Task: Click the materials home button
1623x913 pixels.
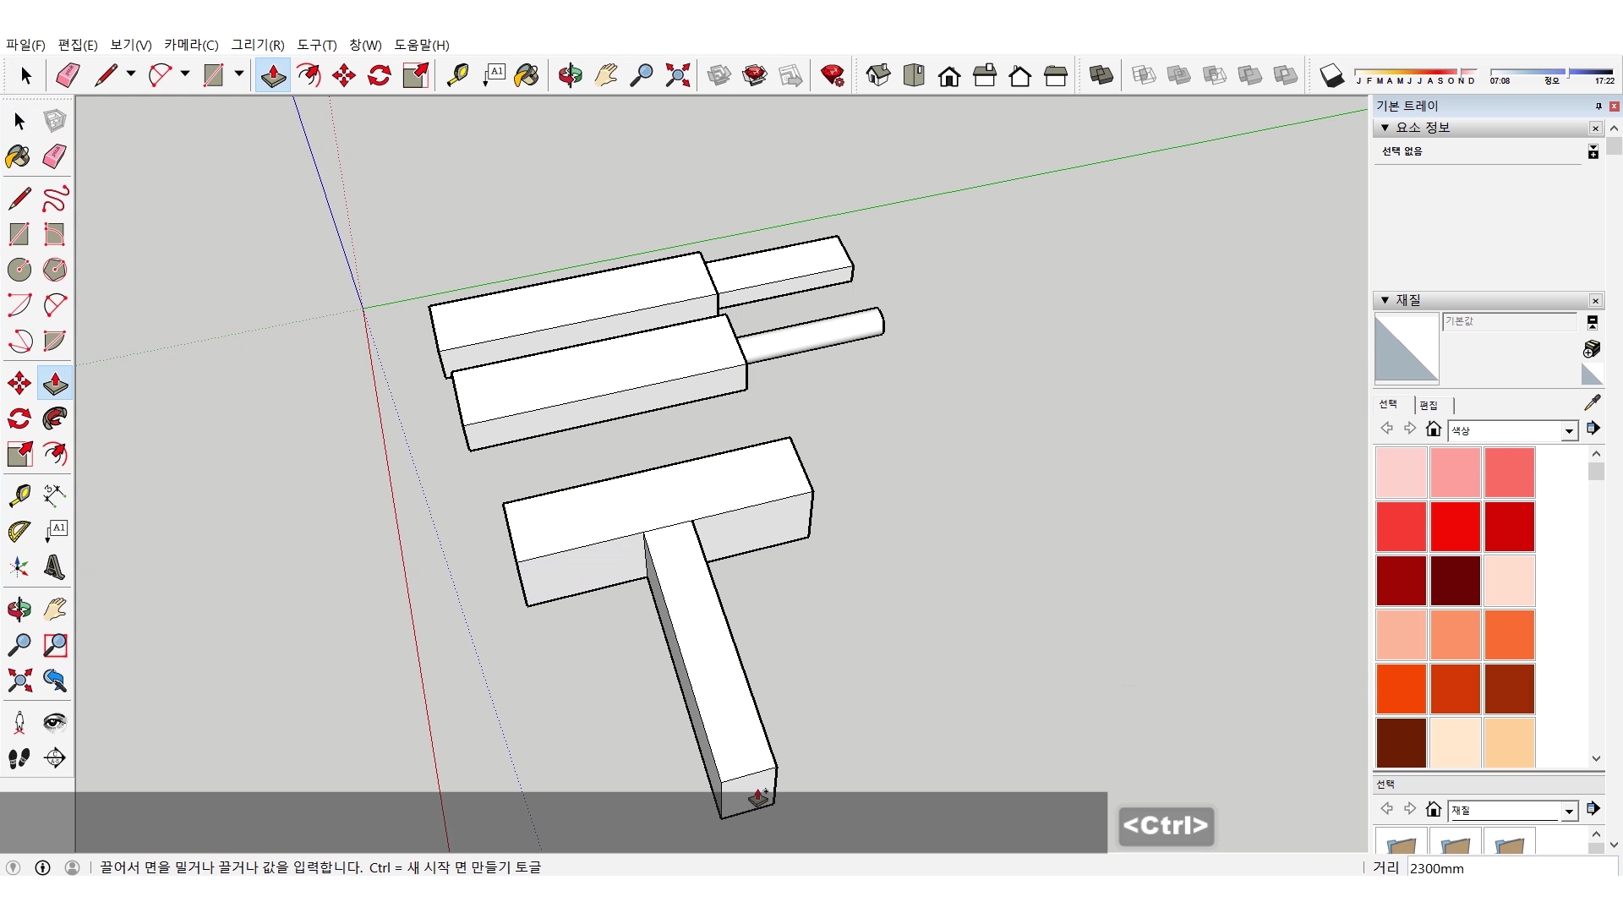Action: (1433, 429)
